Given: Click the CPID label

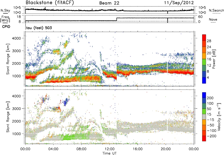Looking at the screenshot, I should pos(6,27).
